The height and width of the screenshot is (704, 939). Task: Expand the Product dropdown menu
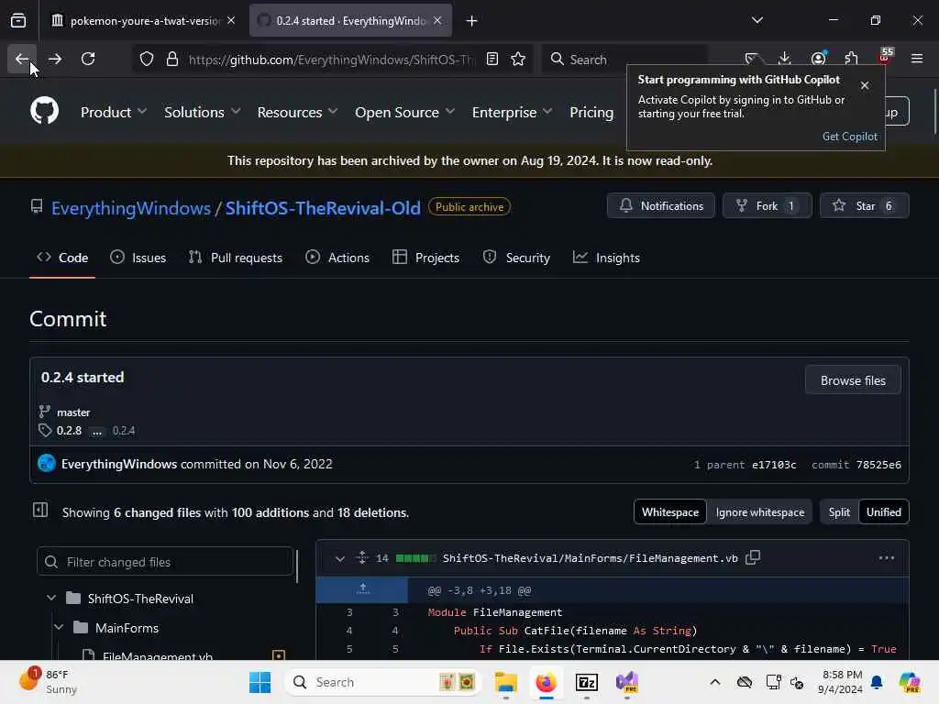click(114, 112)
